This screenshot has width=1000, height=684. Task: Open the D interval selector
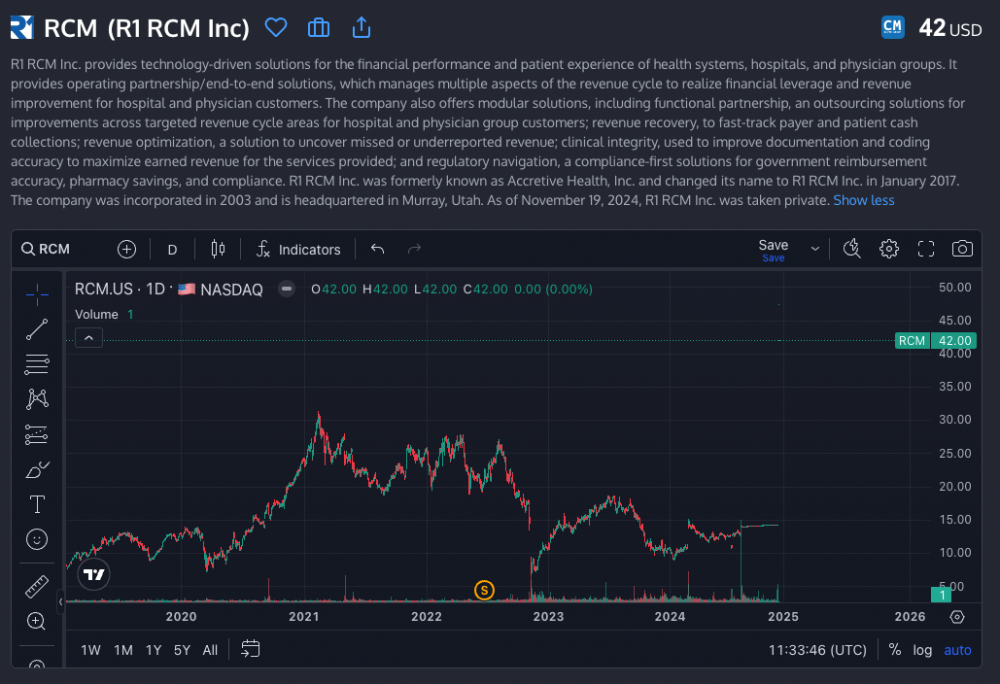[x=172, y=250]
